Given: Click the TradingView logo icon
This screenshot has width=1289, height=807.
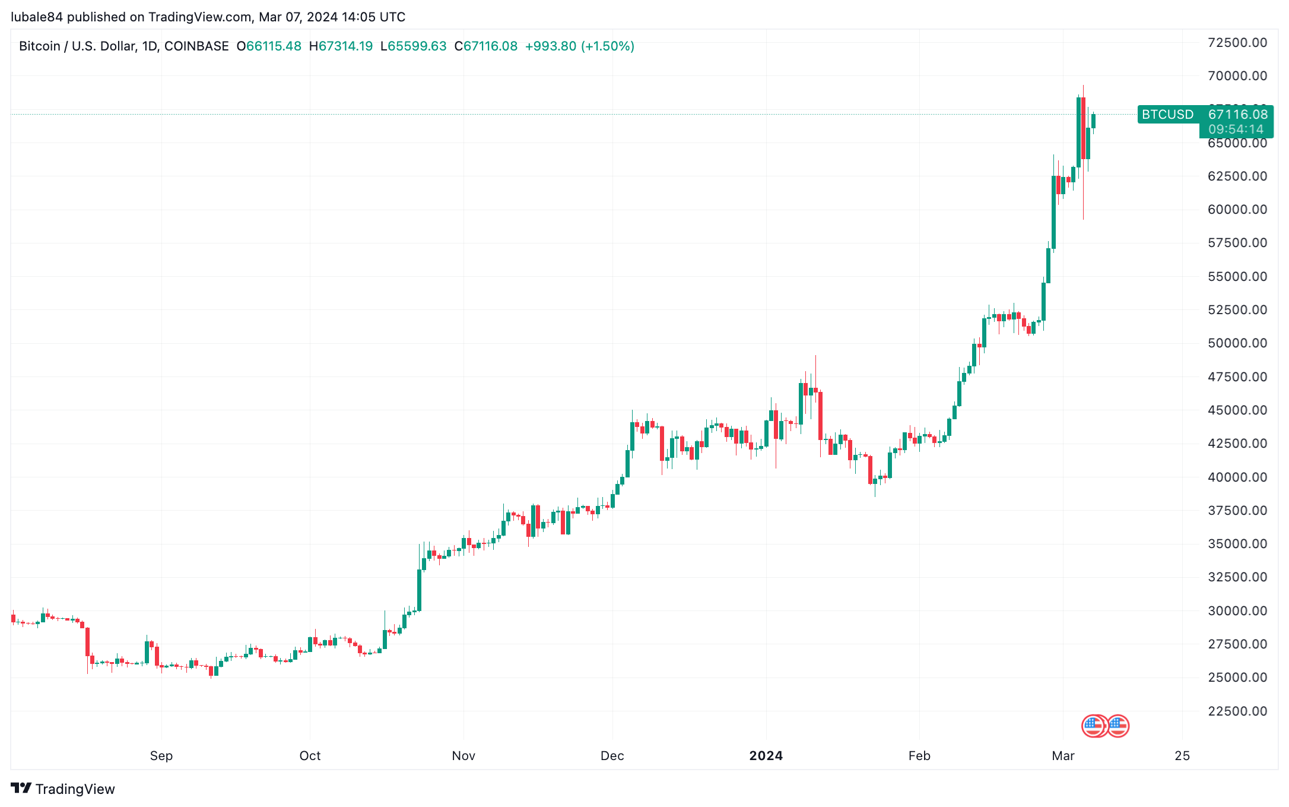Looking at the screenshot, I should (x=21, y=789).
